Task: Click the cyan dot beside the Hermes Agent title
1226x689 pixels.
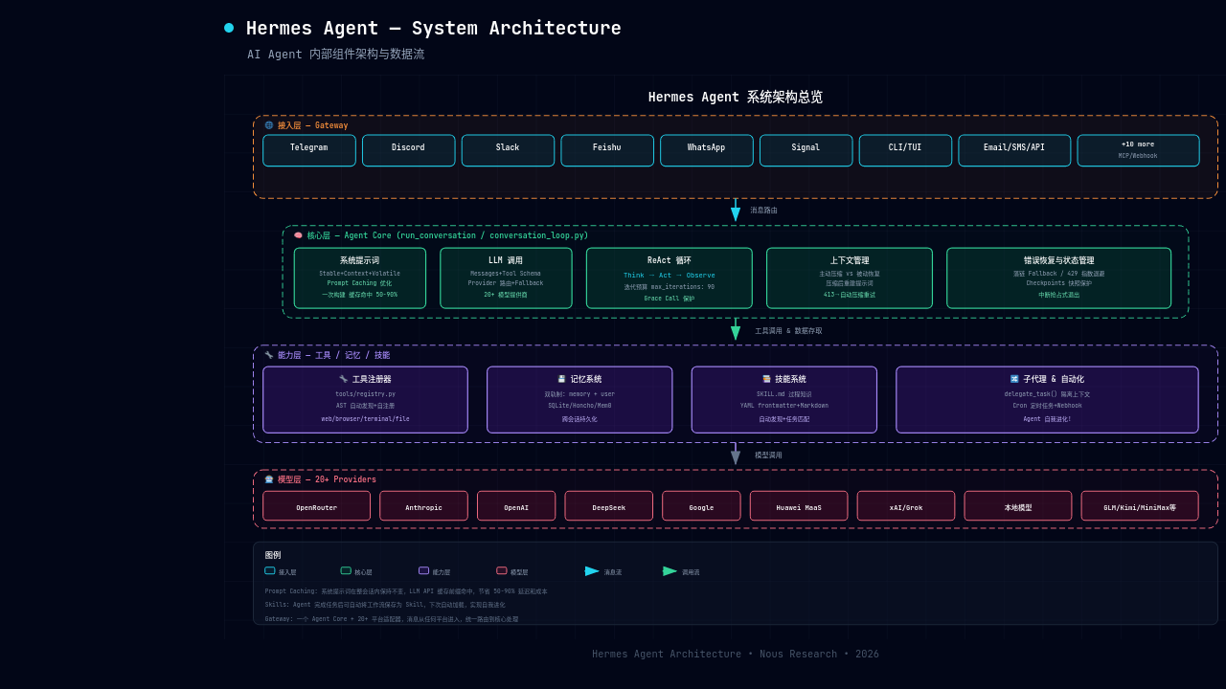Action: pos(229,28)
